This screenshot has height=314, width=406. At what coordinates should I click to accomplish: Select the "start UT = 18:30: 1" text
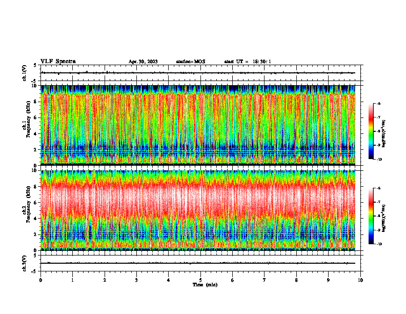pyautogui.click(x=248, y=62)
